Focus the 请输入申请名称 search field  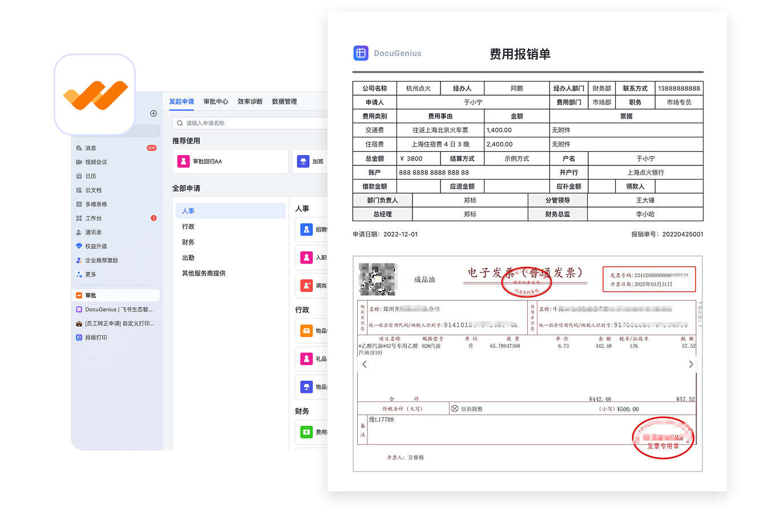point(250,123)
